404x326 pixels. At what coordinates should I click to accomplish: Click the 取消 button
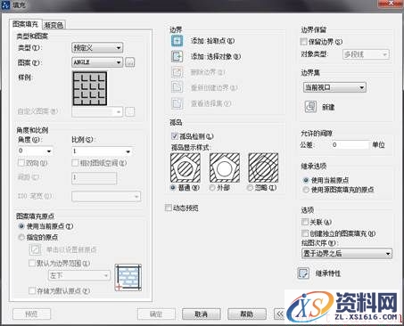tap(202, 314)
